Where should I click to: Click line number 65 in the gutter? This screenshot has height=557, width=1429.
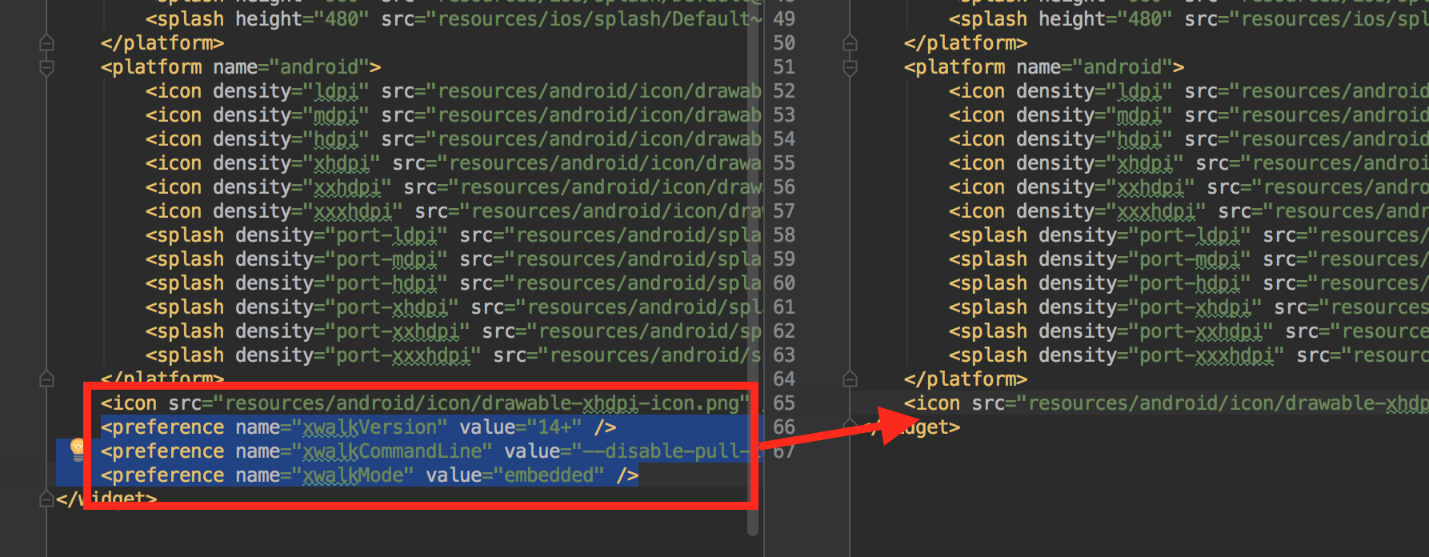784,403
